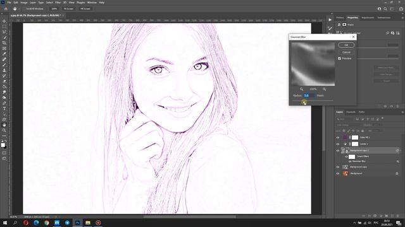Click the Gaussian Blur preview thumbnail

click(x=313, y=64)
